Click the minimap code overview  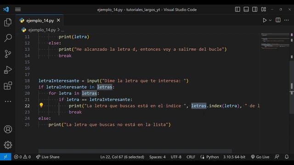tap(275, 41)
